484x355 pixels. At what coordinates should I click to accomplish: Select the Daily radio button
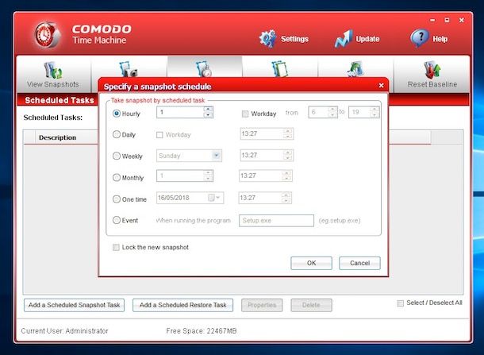[x=117, y=134]
